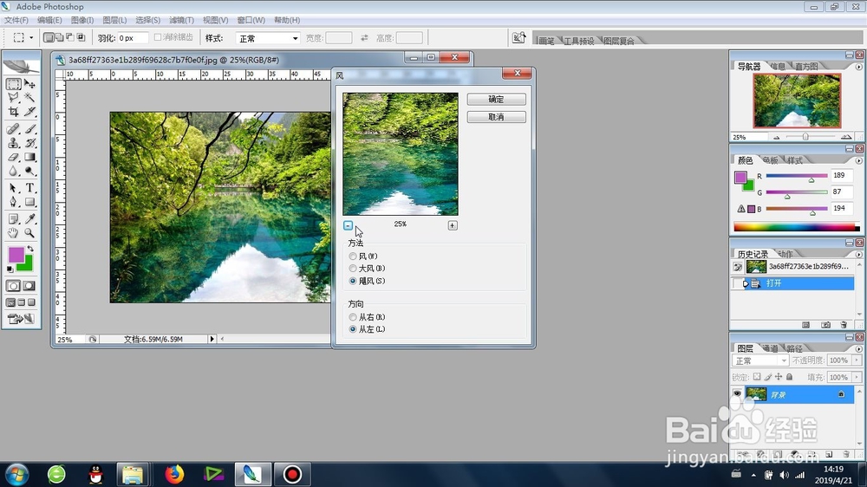Zoom in the Wind filter preview

(453, 225)
